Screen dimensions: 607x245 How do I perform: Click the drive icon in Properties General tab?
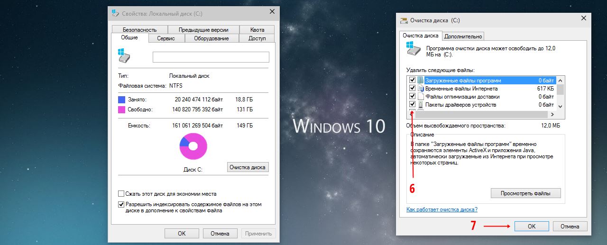(123, 55)
